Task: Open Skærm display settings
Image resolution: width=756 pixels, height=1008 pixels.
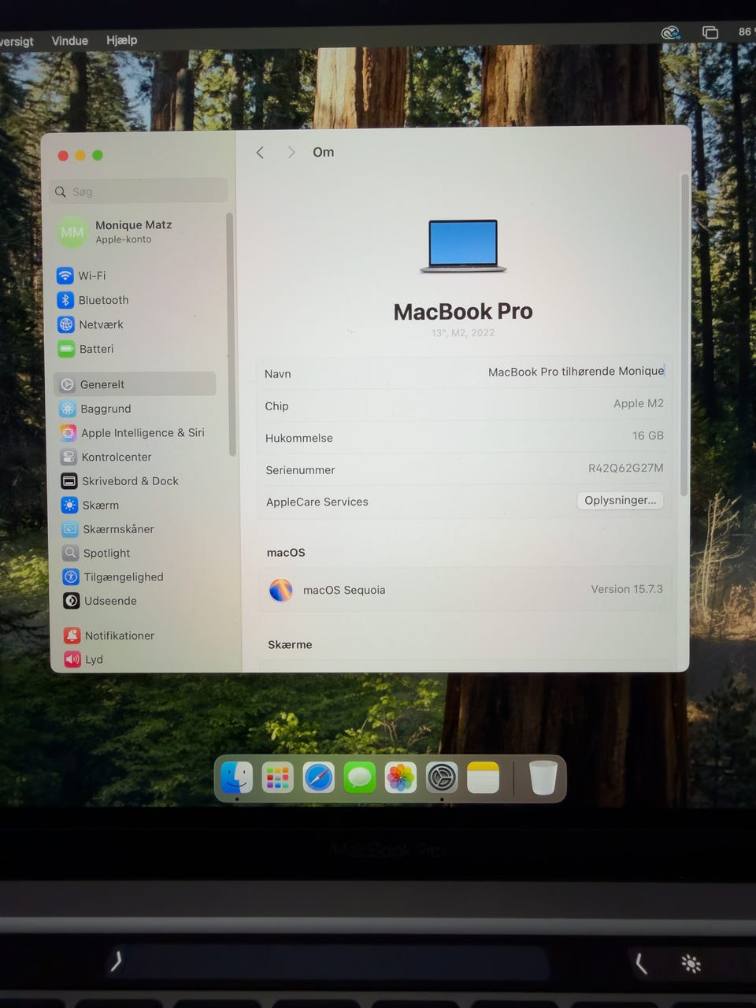Action: coord(91,506)
